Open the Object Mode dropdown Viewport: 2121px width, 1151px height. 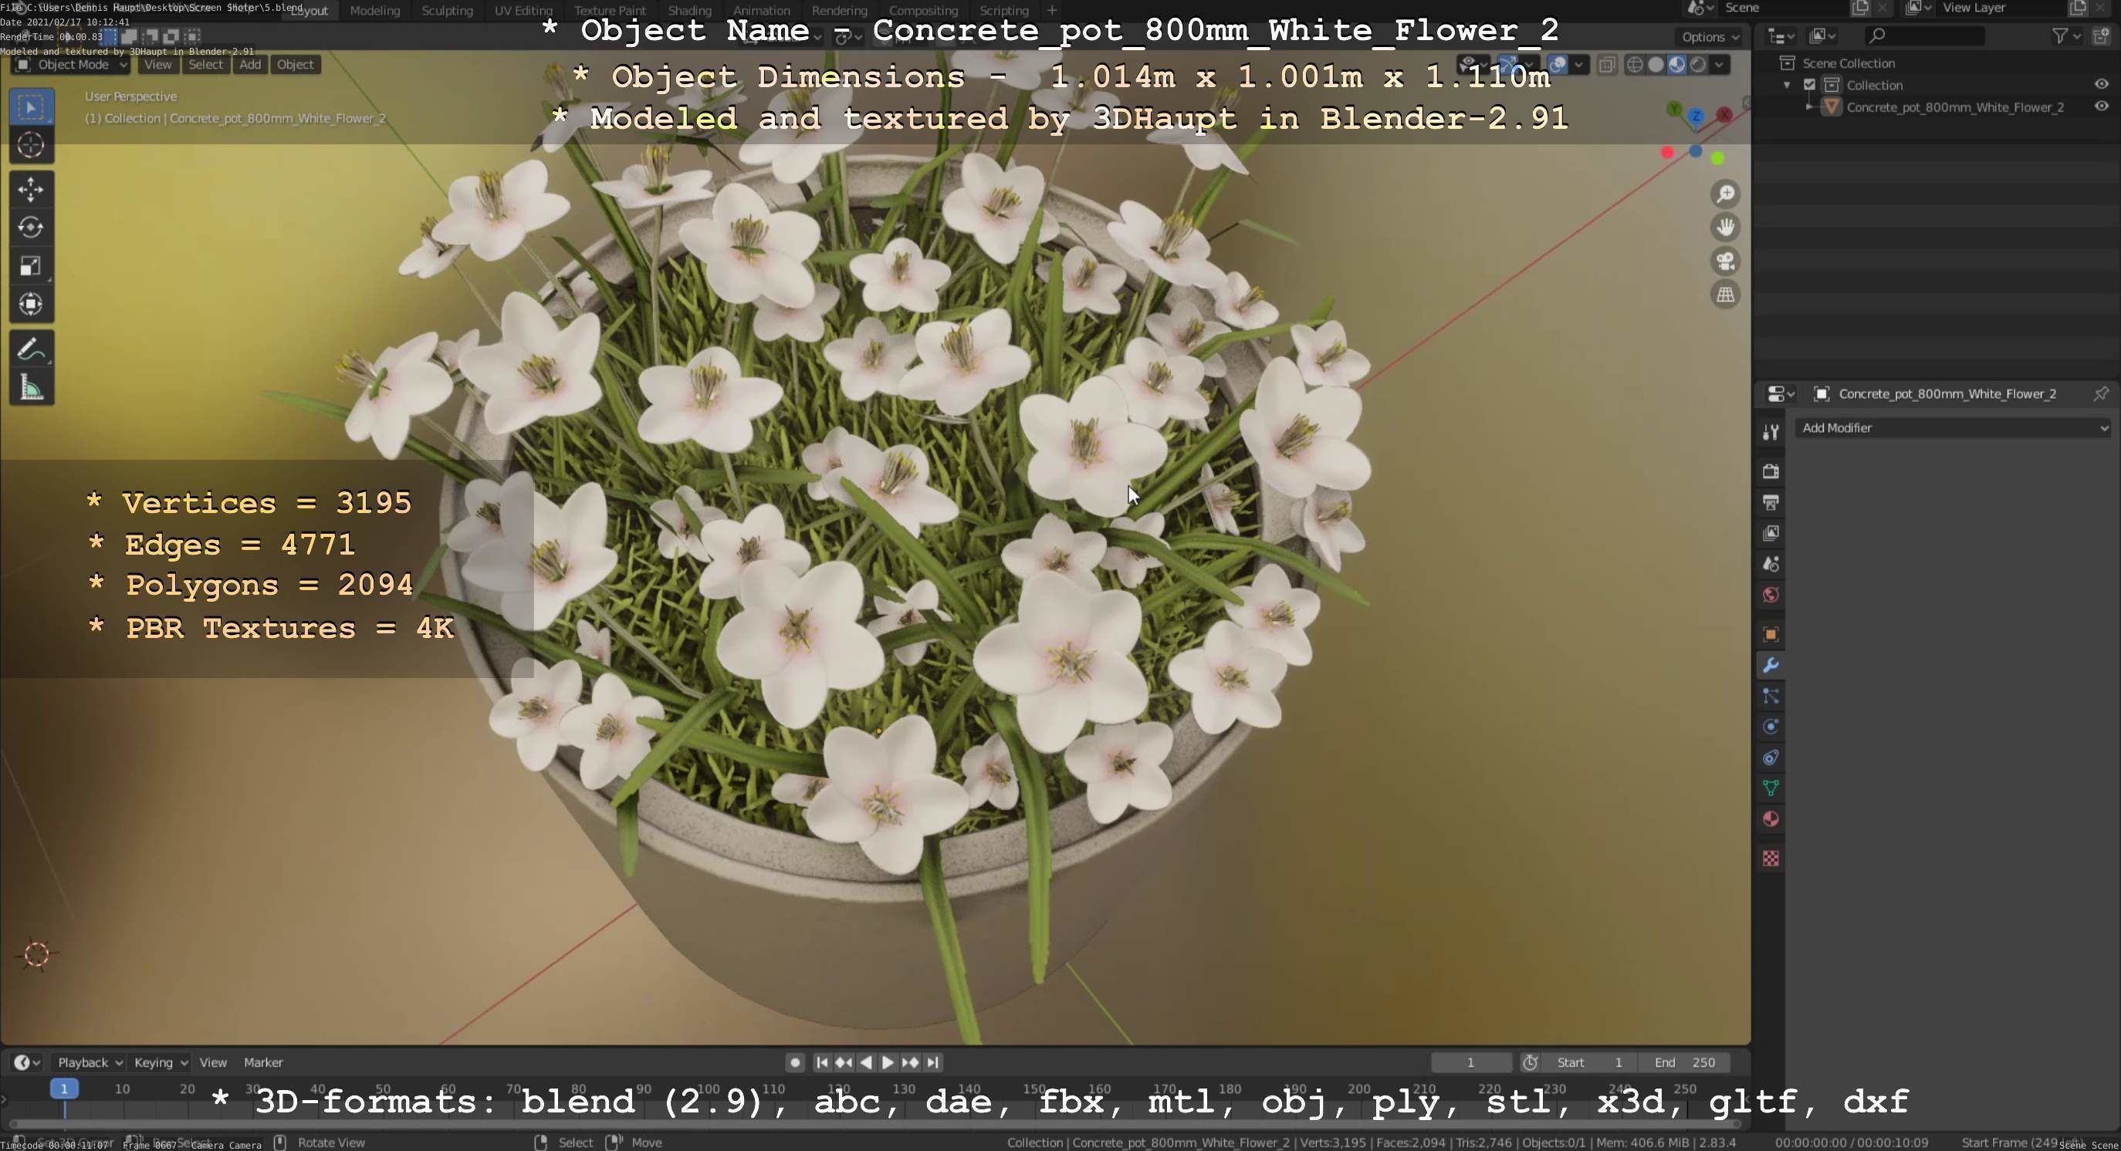(x=71, y=65)
